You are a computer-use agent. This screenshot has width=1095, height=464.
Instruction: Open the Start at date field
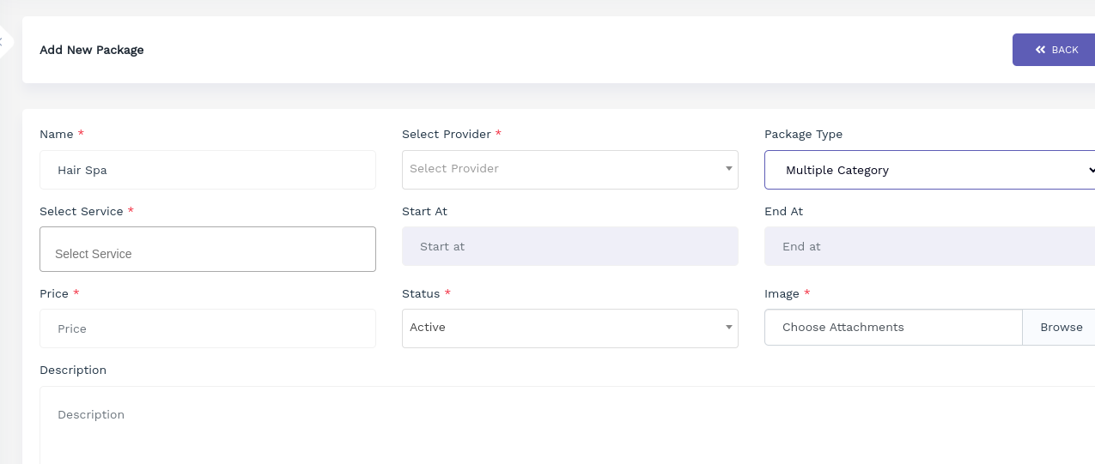pyautogui.click(x=570, y=246)
